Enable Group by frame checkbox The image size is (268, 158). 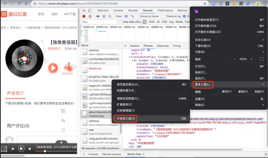click(138, 16)
